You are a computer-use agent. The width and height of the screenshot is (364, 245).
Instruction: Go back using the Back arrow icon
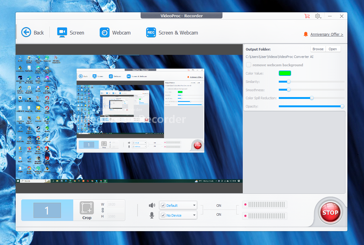pyautogui.click(x=26, y=32)
